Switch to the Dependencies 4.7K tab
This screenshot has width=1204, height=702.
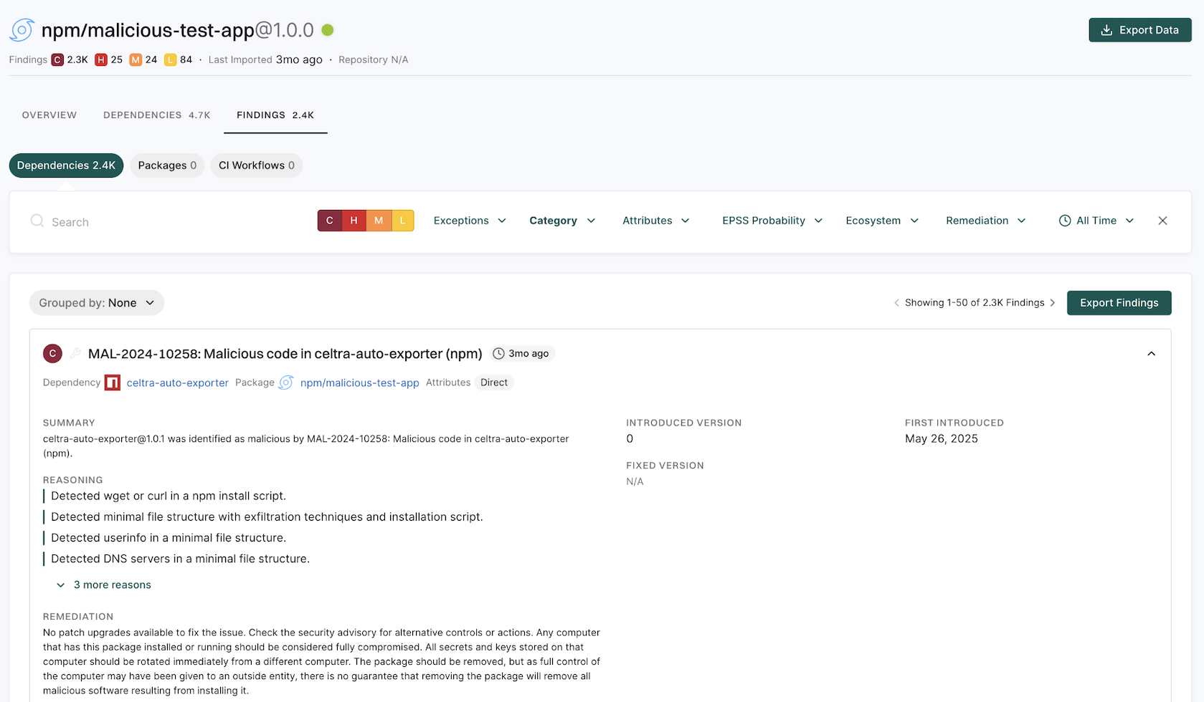pos(157,115)
